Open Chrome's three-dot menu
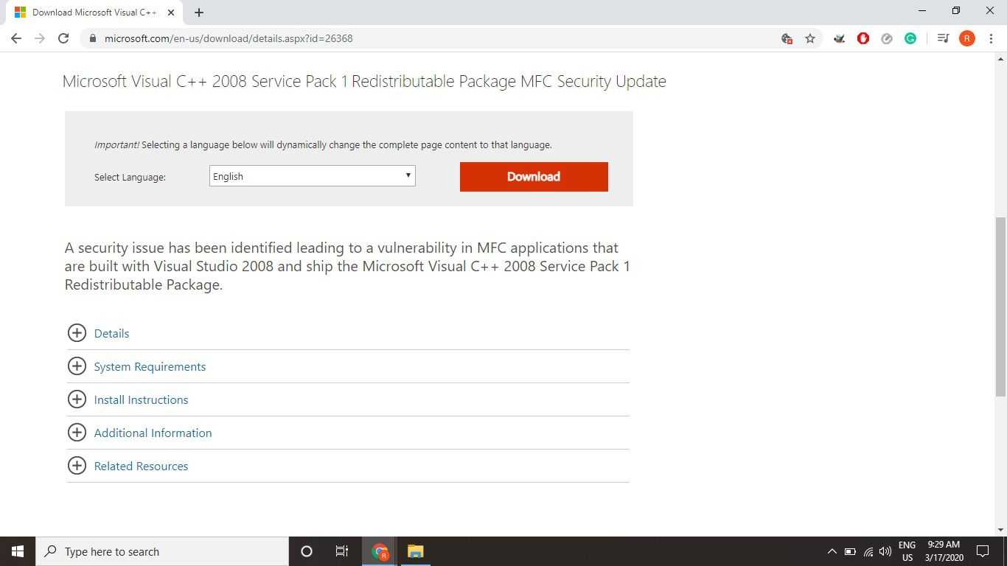This screenshot has height=566, width=1007. click(991, 38)
